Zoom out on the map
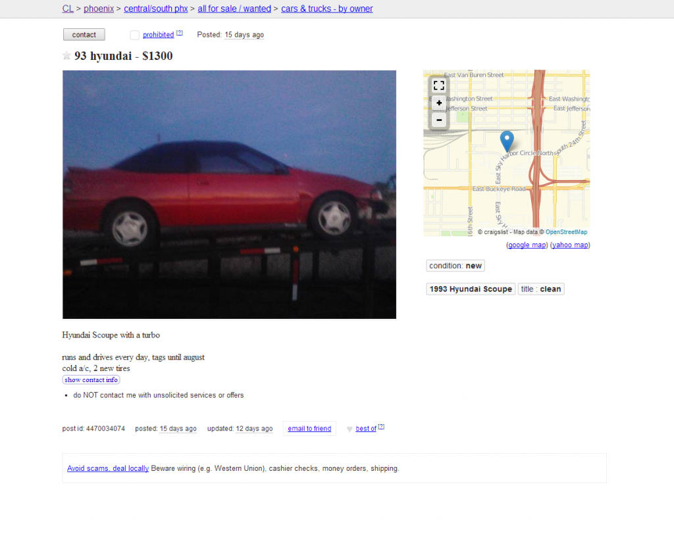The width and height of the screenshot is (674, 559). 439,120
